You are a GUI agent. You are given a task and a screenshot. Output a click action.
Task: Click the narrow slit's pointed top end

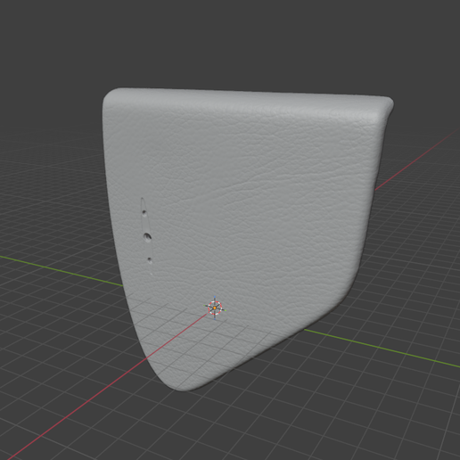point(143,200)
